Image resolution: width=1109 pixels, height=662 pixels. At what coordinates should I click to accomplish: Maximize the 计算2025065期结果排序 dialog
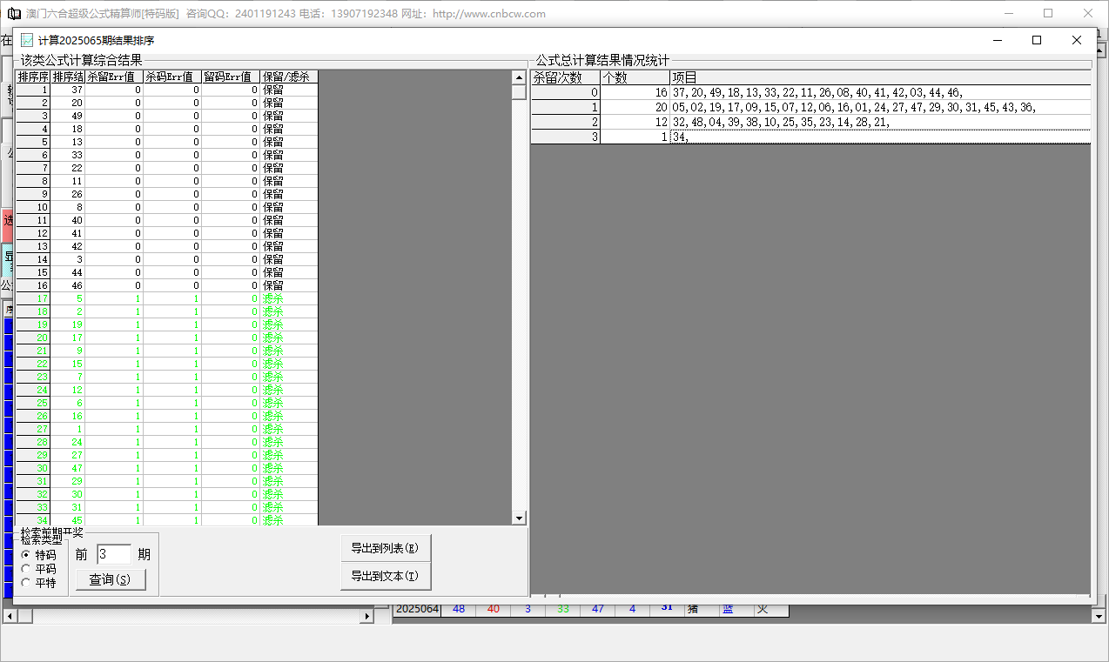pyautogui.click(x=1036, y=40)
